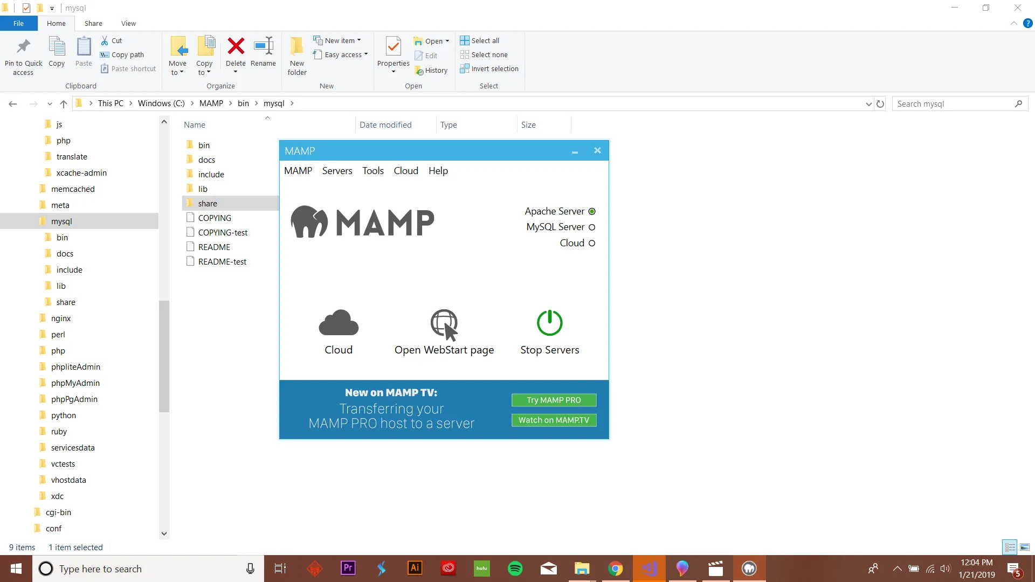Click the New folder icon
The image size is (1035, 582).
(296, 46)
